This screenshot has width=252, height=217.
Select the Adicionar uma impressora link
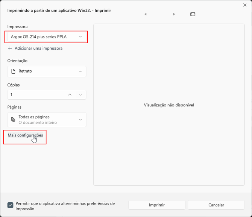38,49
